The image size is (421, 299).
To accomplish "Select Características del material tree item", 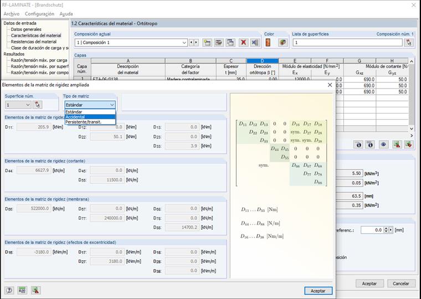I will click(36, 35).
